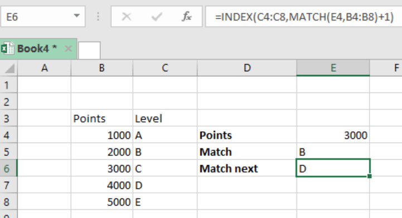Click the formula bar's vertical dots handle
The width and height of the screenshot is (402, 218).
[98, 17]
